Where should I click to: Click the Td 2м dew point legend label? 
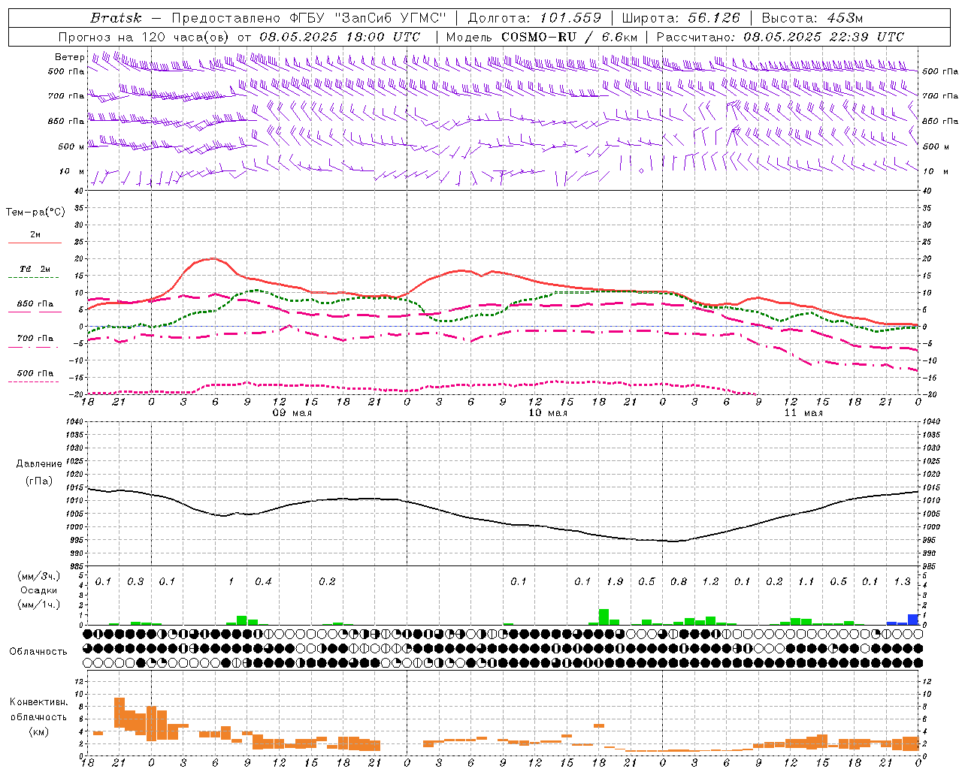35,269
